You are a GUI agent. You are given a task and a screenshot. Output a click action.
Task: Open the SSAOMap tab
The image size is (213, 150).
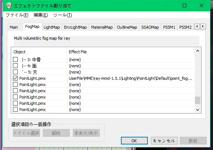(150, 27)
